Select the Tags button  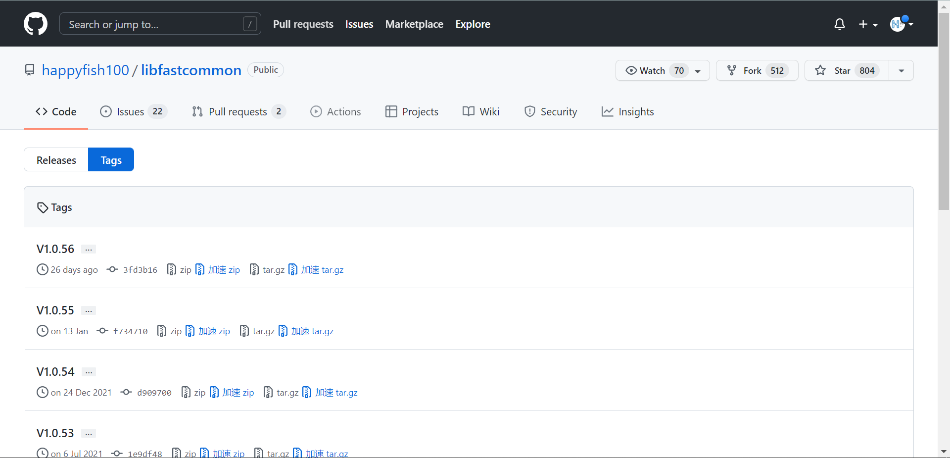click(111, 160)
